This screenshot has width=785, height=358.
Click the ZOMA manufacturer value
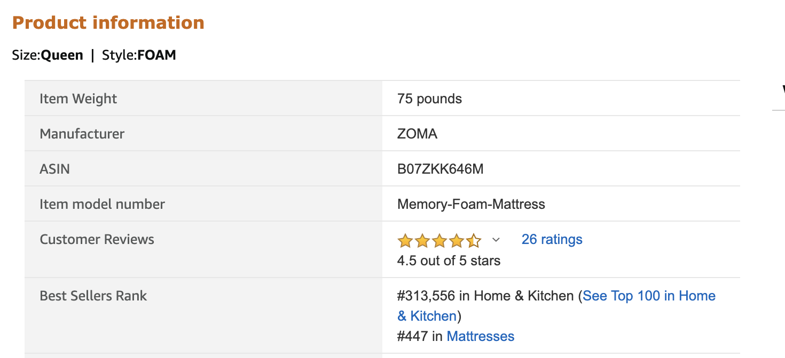pos(417,134)
